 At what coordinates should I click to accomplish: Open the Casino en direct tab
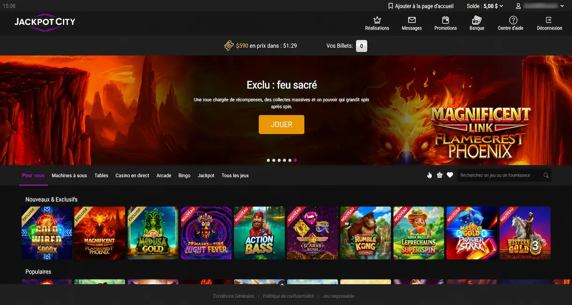(x=132, y=175)
